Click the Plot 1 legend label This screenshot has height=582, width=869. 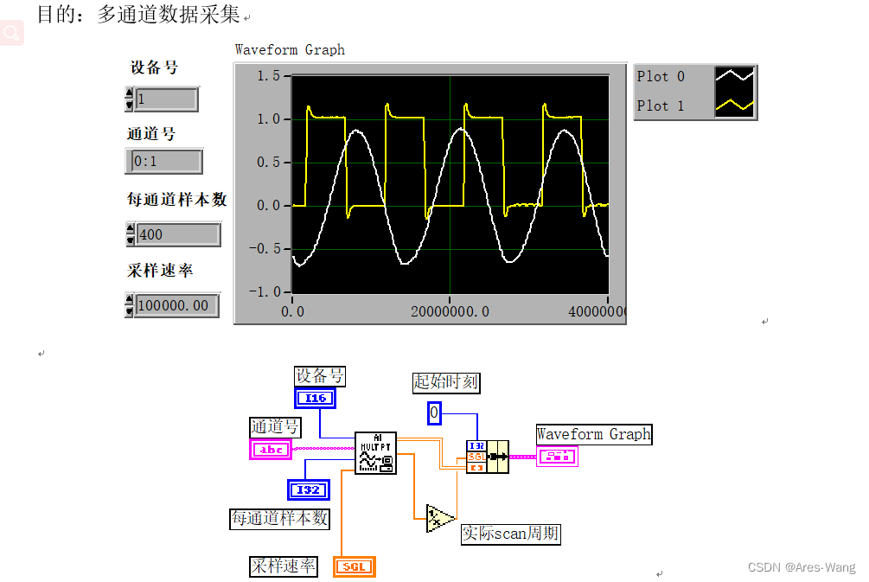[x=661, y=106]
